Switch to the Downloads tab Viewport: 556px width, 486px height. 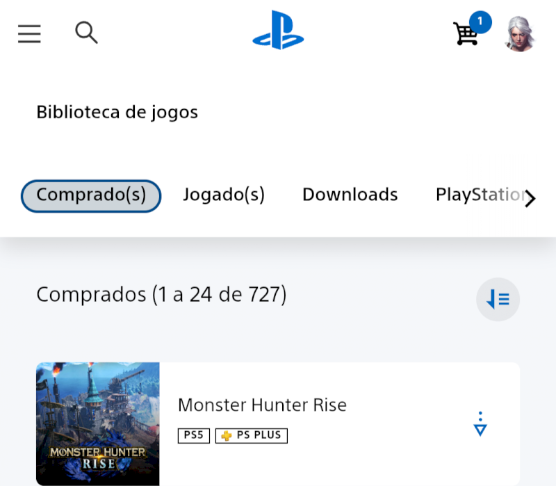(350, 195)
